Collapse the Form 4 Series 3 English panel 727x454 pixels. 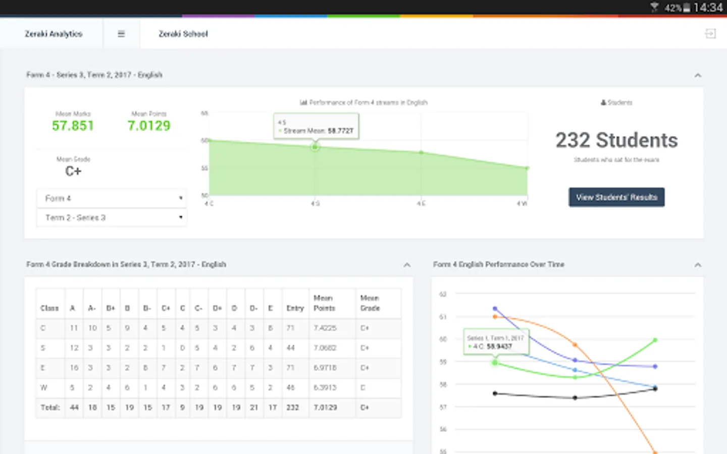tap(698, 75)
